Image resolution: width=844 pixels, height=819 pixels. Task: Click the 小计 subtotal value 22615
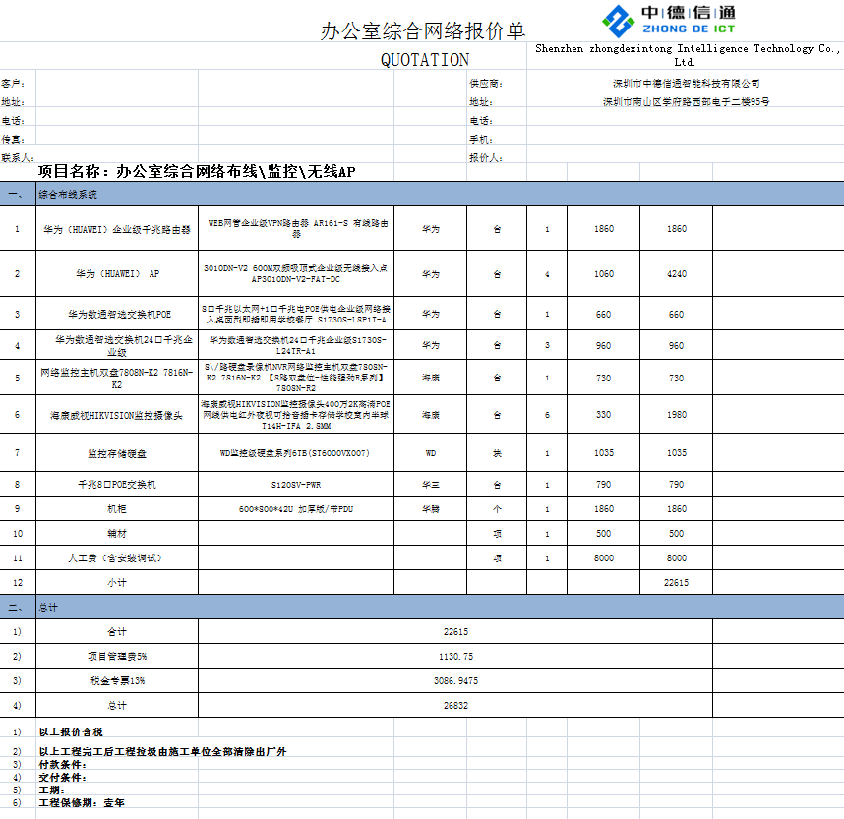pyautogui.click(x=676, y=583)
